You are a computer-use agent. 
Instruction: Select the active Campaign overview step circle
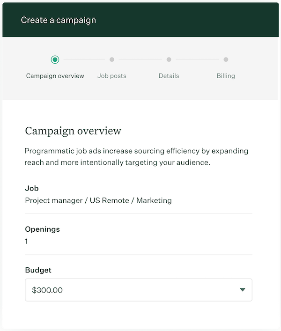(x=55, y=59)
